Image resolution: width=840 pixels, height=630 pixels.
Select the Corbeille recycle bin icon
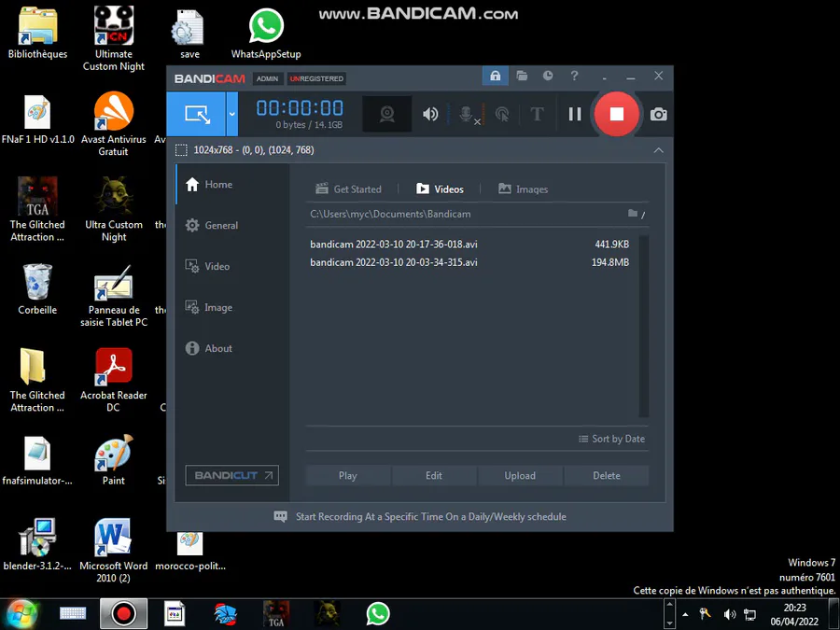[x=37, y=289]
